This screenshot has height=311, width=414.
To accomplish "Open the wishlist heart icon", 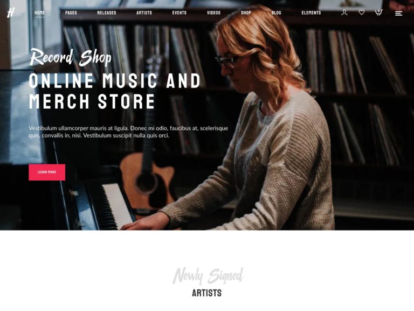I will (362, 12).
